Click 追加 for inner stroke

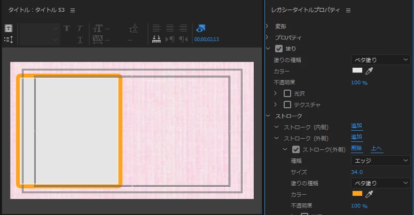[357, 126]
